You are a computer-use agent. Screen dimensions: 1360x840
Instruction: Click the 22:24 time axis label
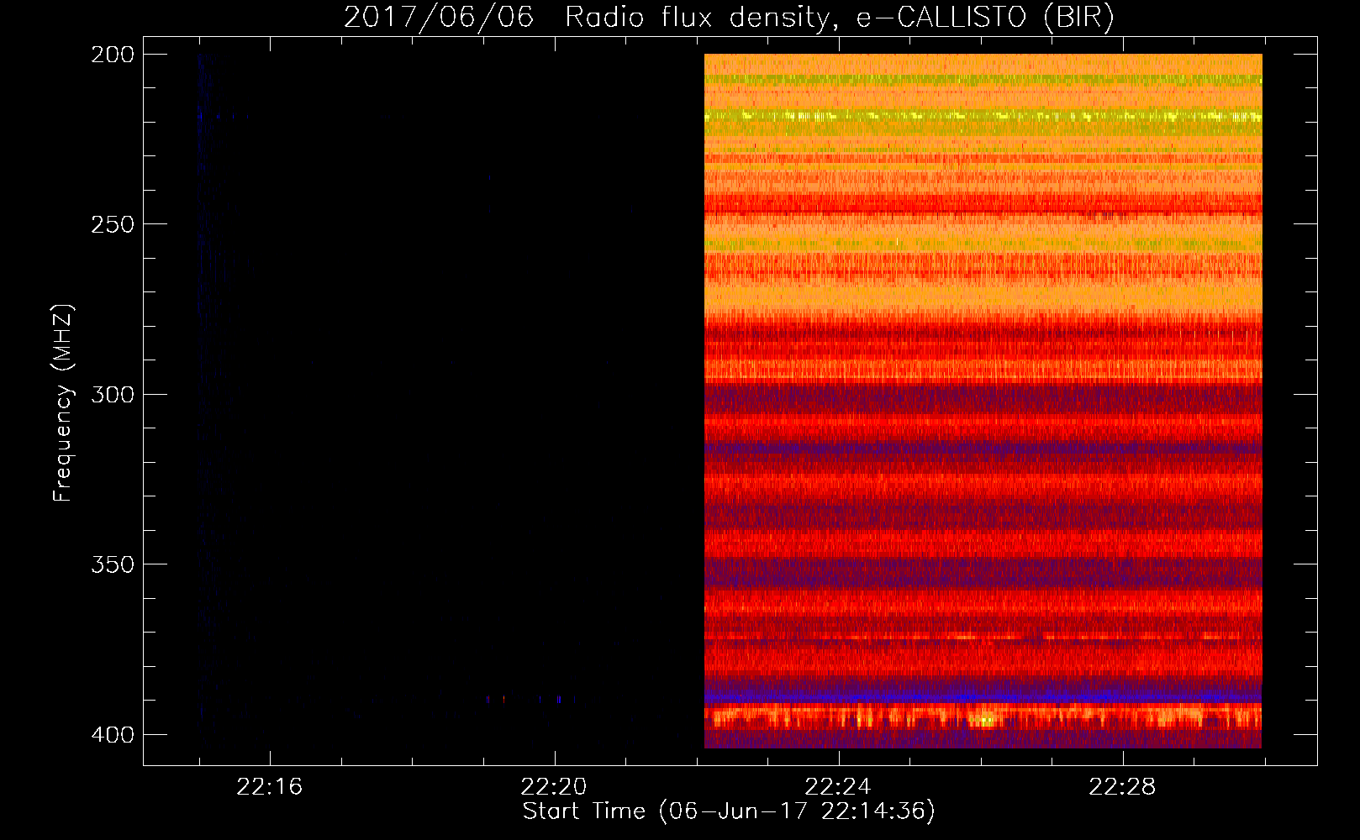tap(838, 787)
